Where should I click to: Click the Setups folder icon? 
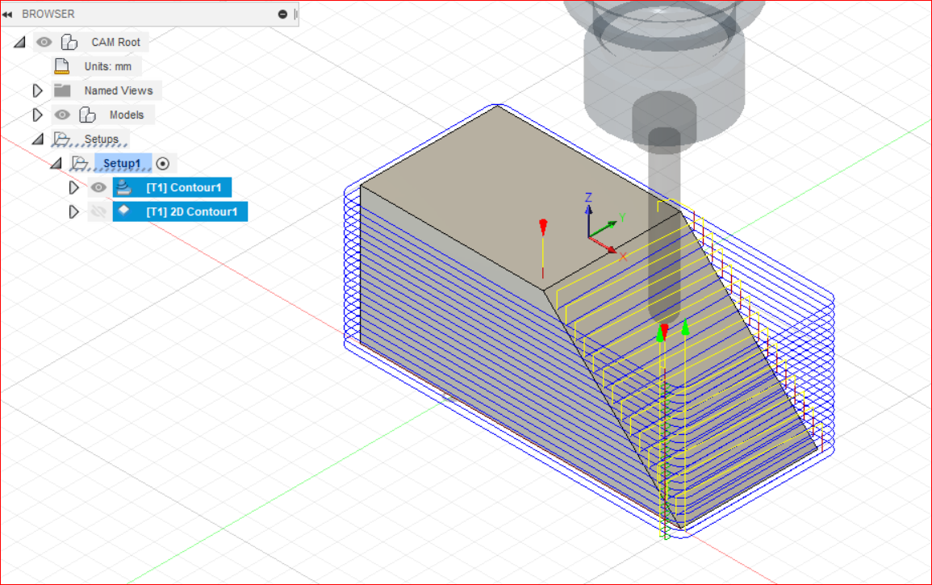(x=62, y=139)
